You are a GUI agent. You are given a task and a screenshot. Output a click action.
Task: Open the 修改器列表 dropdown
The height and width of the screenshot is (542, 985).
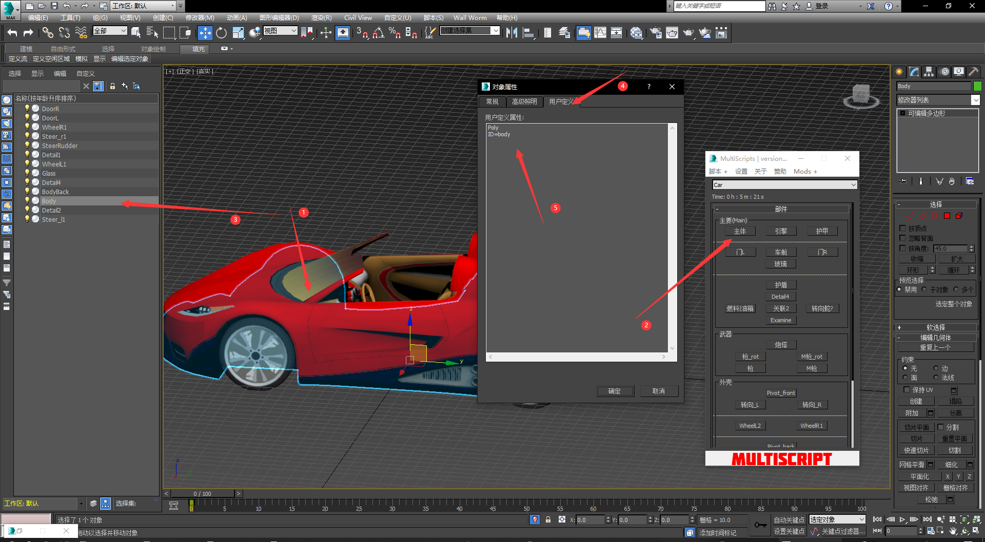pos(975,100)
